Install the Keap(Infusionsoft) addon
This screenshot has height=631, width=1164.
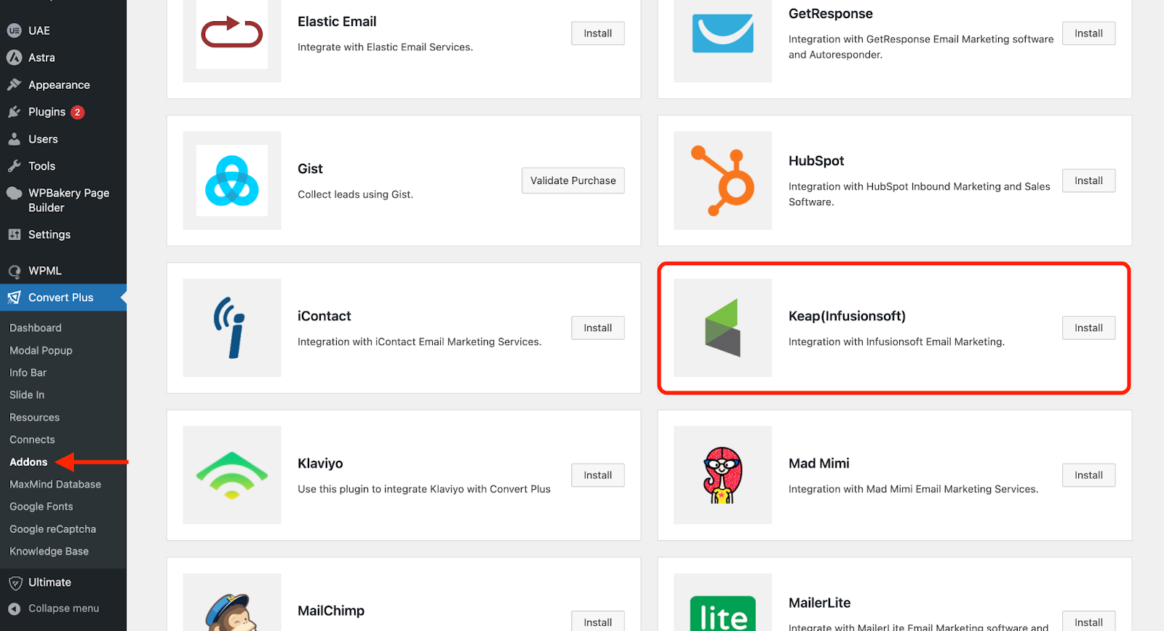point(1088,328)
